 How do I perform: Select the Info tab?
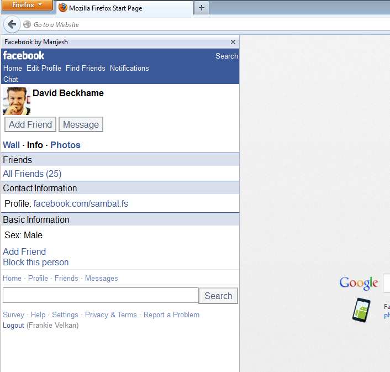(x=35, y=145)
